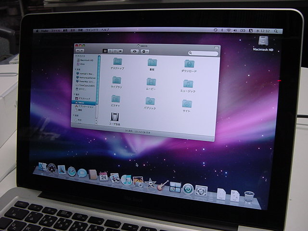
Task: Click the volume menu bar icon
Action: (x=235, y=30)
